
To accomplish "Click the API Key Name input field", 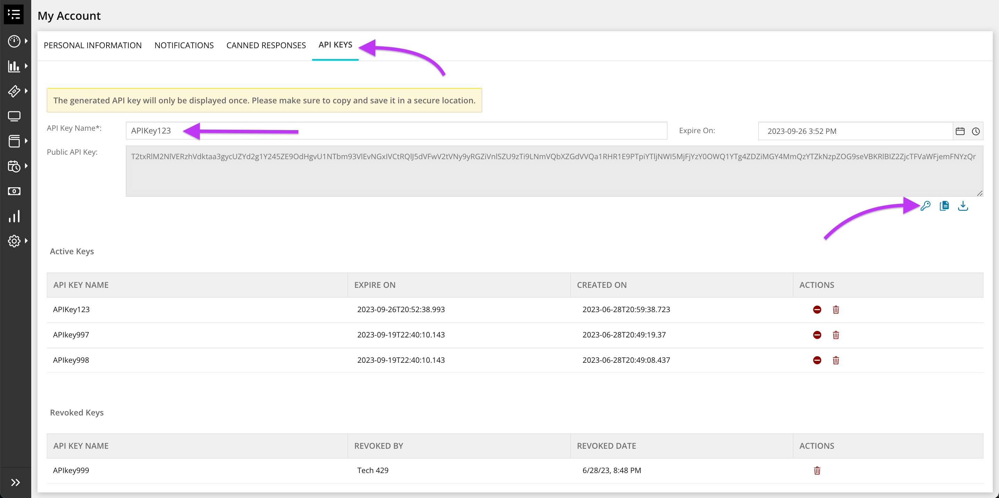I will (395, 131).
